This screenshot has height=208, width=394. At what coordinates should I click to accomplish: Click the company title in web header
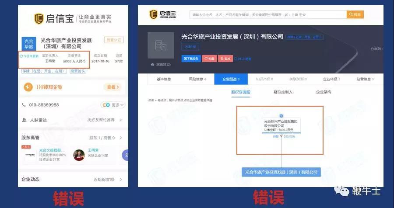232,37
